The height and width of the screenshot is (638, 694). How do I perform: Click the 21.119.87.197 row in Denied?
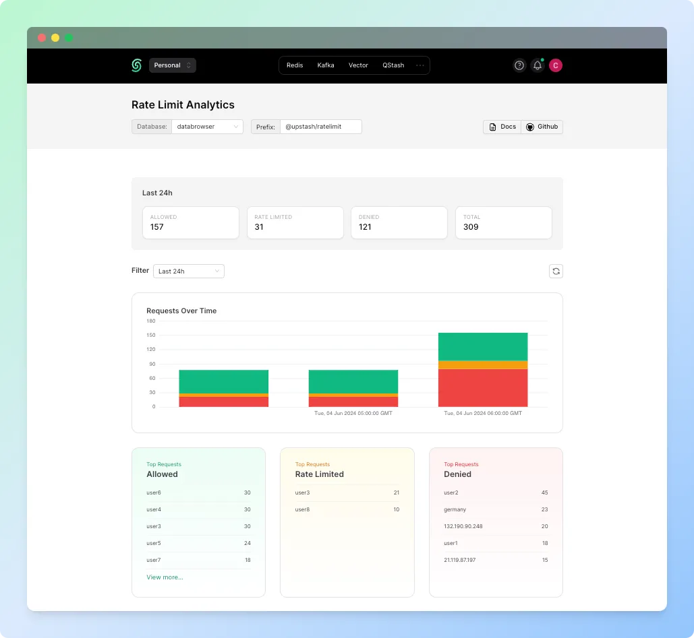pos(496,560)
